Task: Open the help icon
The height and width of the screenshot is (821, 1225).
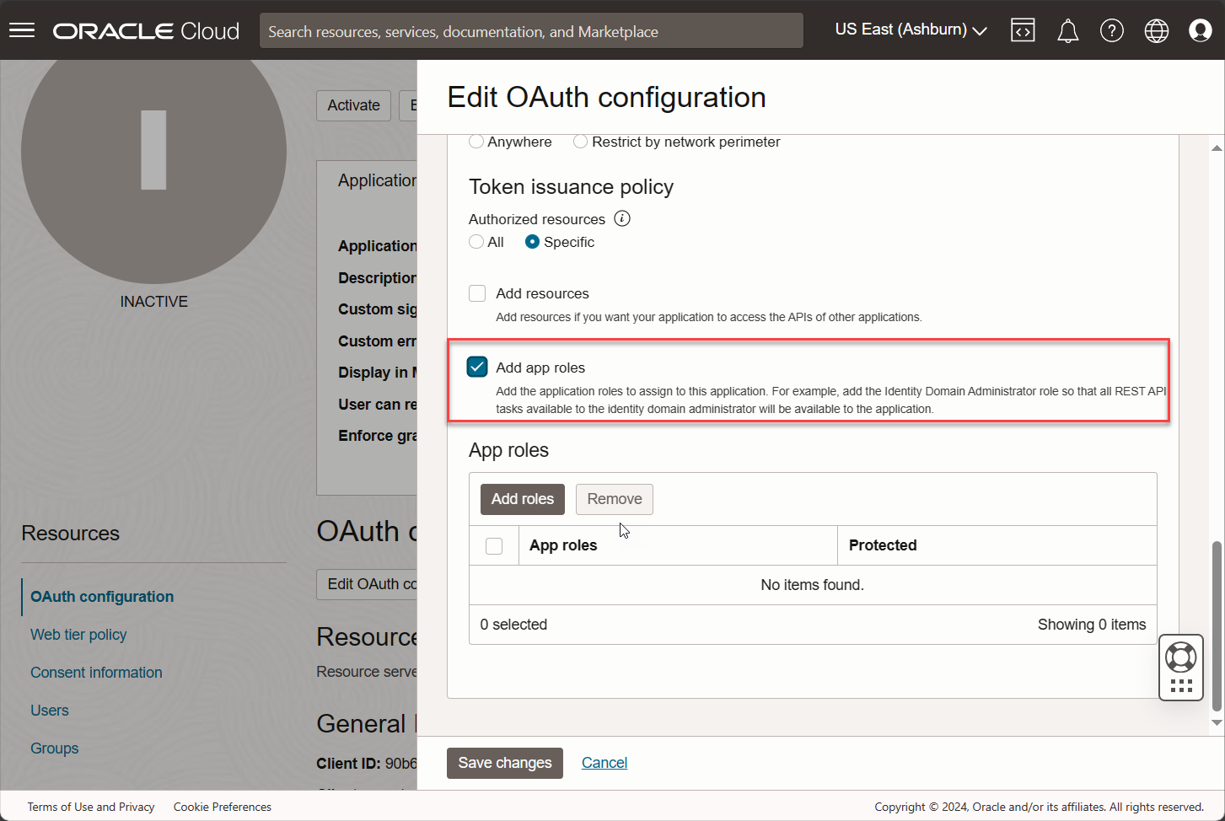Action: tap(1112, 30)
